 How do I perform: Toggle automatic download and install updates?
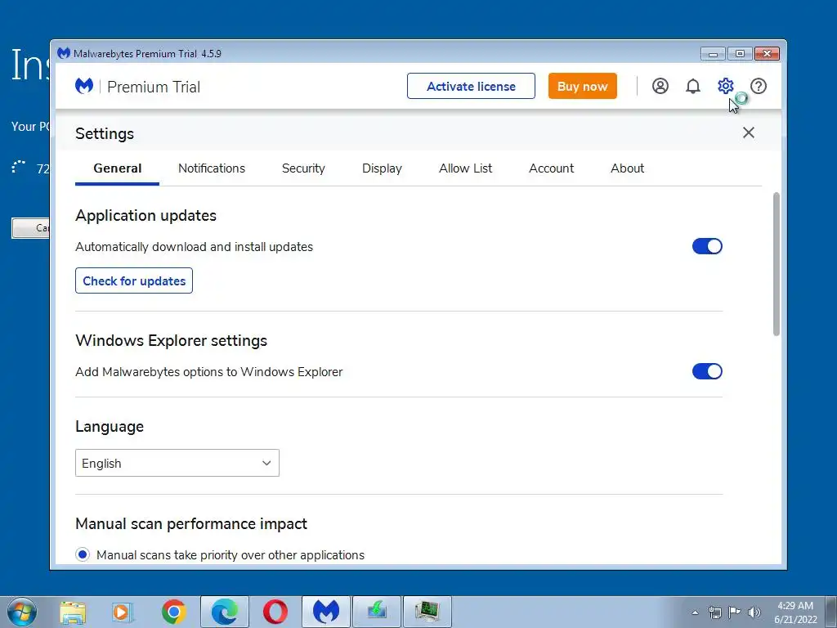tap(707, 246)
